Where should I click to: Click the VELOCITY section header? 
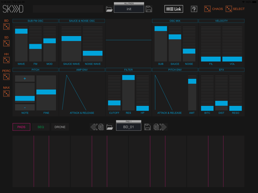coord(221,21)
